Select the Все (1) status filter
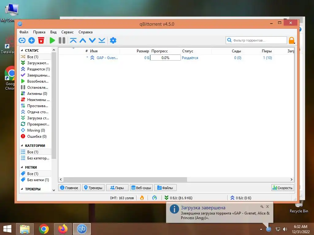 [36, 57]
